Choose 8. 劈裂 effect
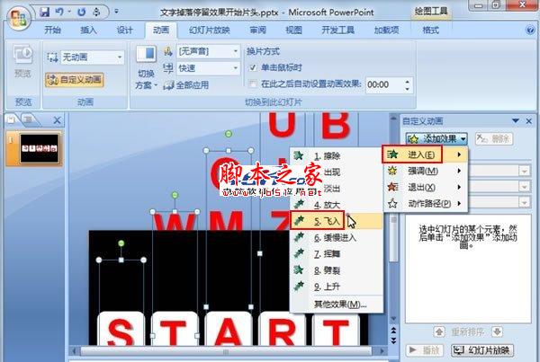The height and width of the screenshot is (362, 540). [336, 270]
